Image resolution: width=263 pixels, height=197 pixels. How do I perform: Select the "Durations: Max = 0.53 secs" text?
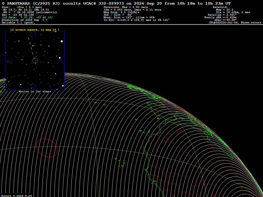coord(126,7)
